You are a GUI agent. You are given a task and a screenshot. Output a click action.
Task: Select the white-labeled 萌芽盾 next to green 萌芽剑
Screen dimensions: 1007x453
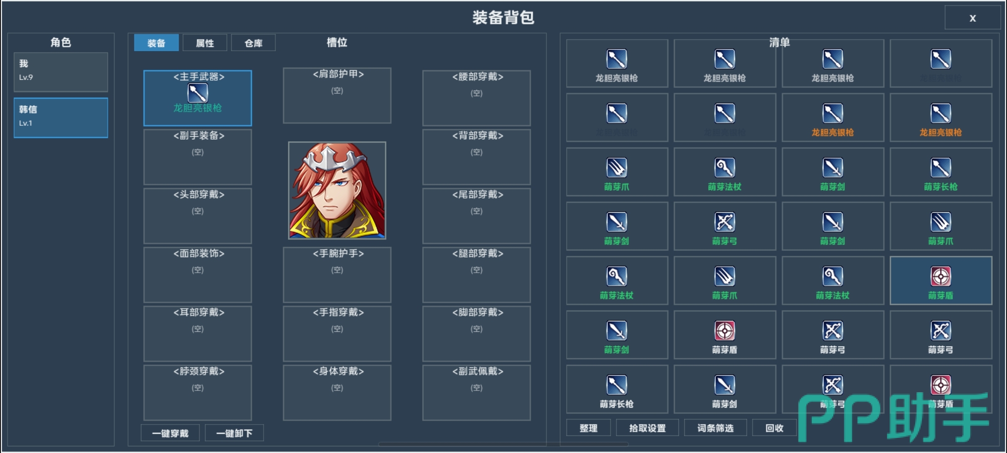click(725, 335)
